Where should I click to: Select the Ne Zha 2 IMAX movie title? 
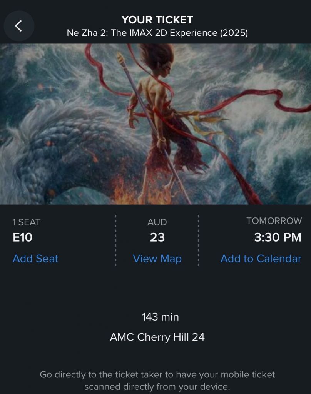point(157,33)
